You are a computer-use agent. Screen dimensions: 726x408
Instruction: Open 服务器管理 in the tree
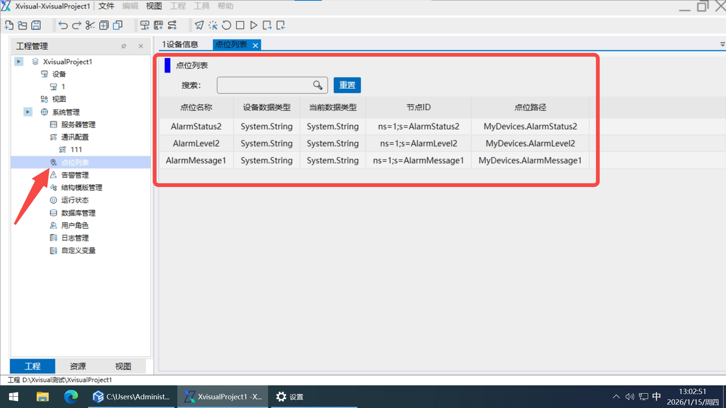pyautogui.click(x=78, y=125)
